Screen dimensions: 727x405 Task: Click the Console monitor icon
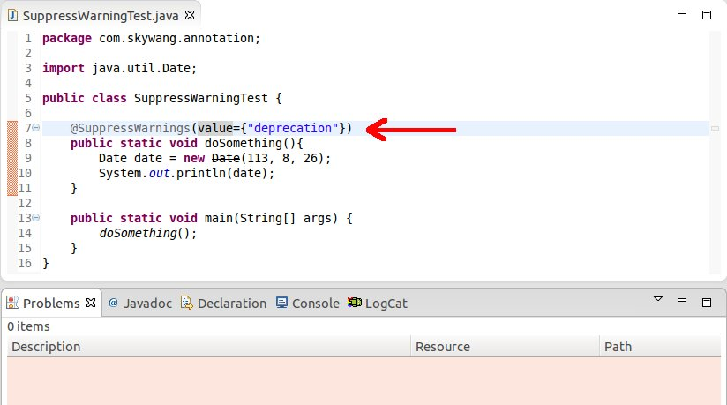tap(281, 303)
